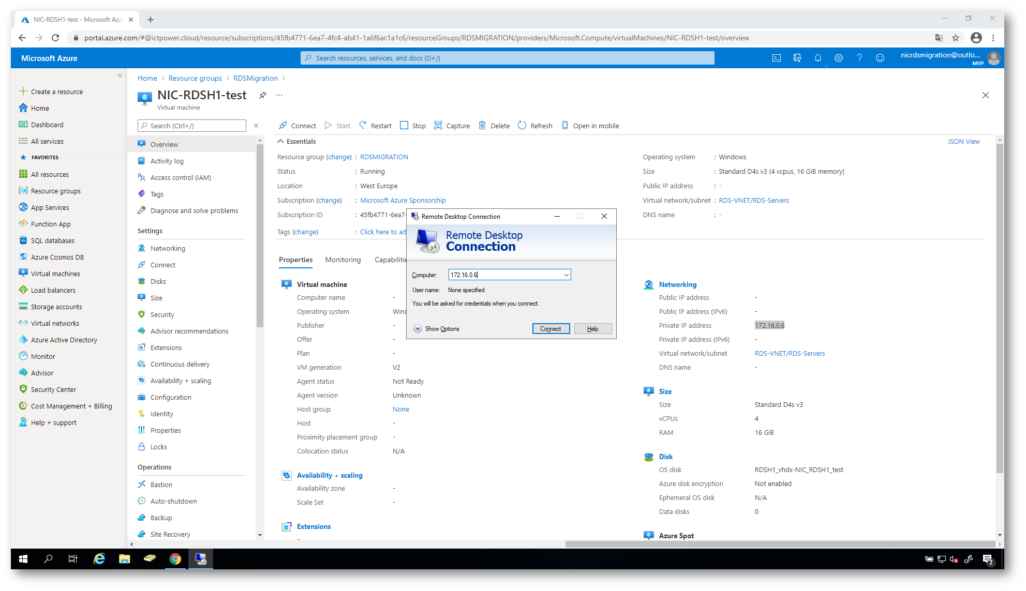The width and height of the screenshot is (1026, 591).
Task: Go to Home breadcrumb
Action: pos(147,78)
